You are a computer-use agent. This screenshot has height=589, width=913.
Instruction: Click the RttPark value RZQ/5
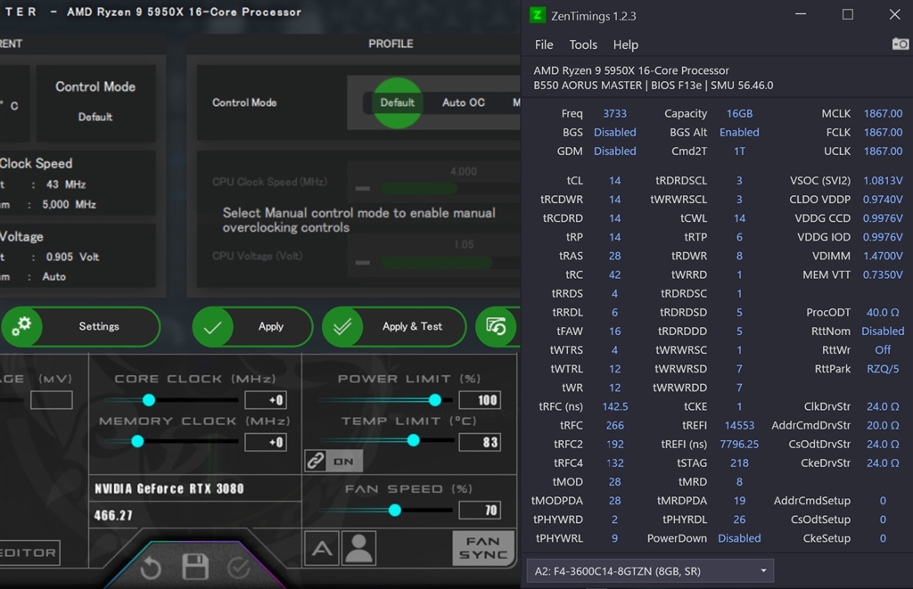[883, 368]
